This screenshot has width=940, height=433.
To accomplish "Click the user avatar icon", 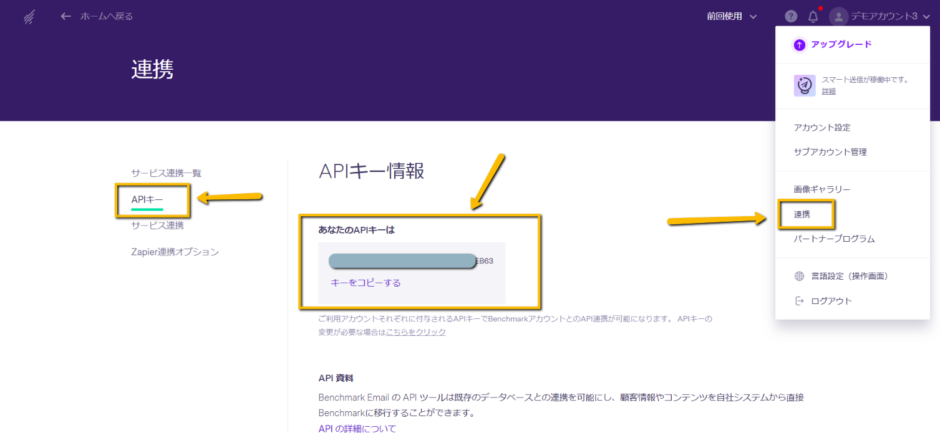I will (838, 17).
